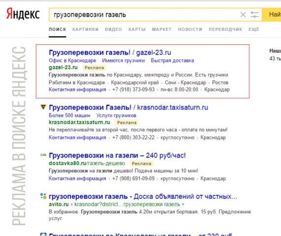This screenshot has height=236, width=281.
Task: Click the Реклама label next to gazel-23.ru
Action: (94, 68)
